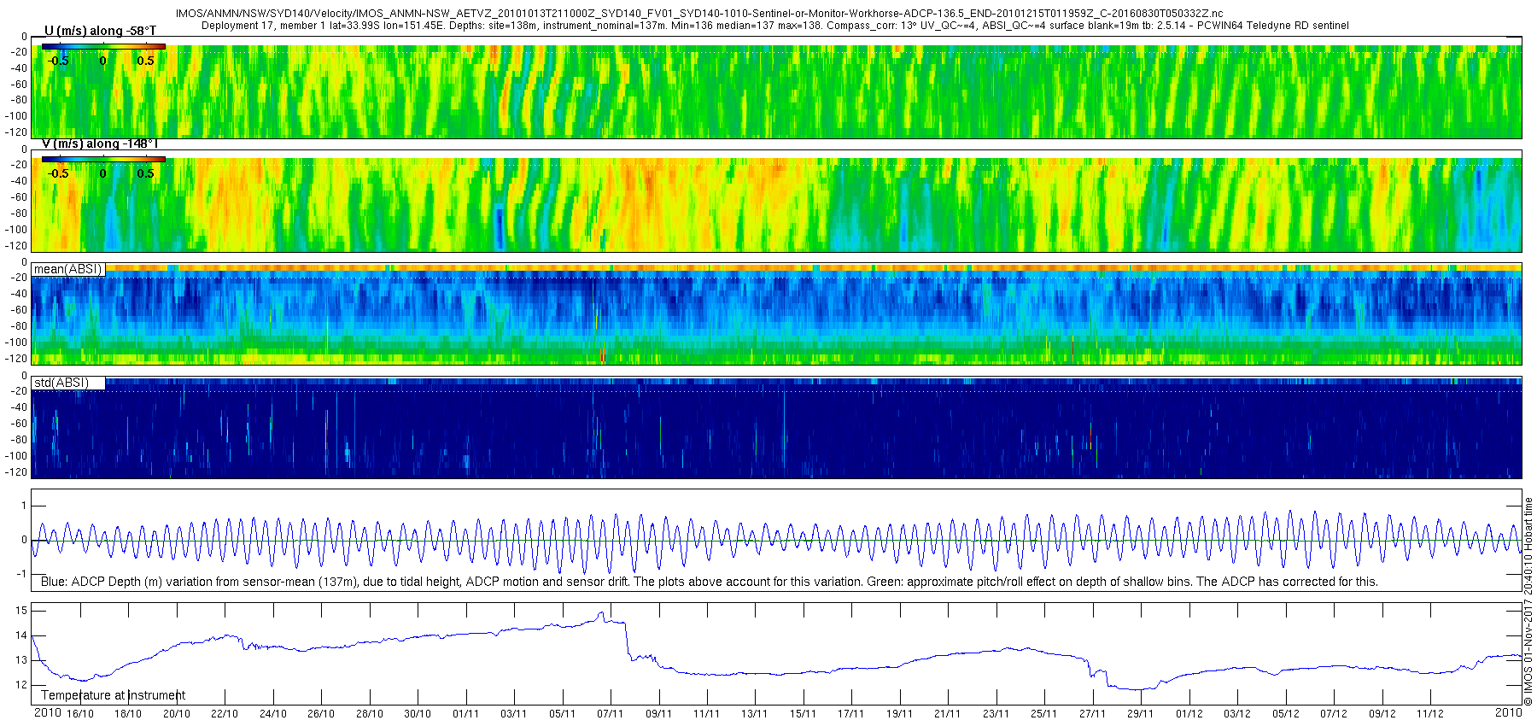Click the 2010 year label at right end
The width and height of the screenshot is (1537, 726).
click(x=1508, y=712)
